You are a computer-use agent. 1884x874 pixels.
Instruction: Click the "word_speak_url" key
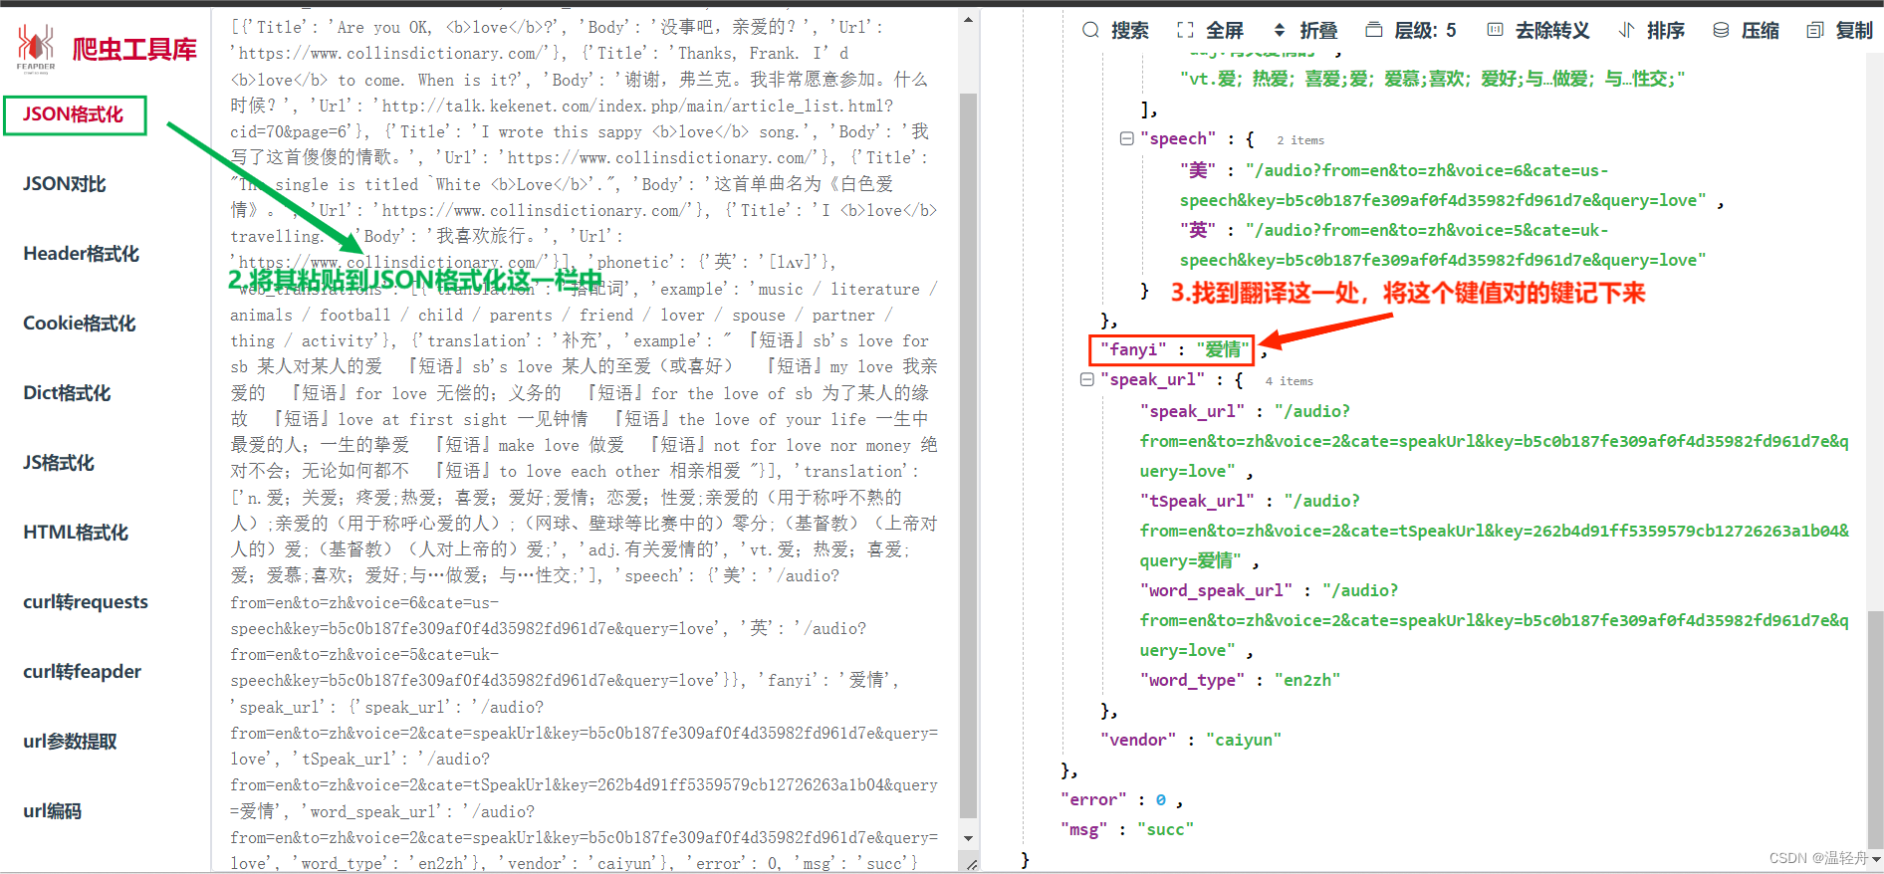click(x=1217, y=590)
